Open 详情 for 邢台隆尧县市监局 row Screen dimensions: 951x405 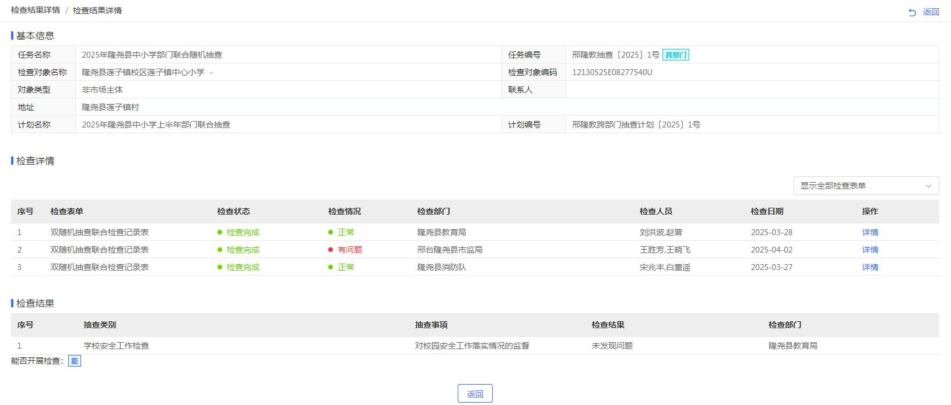point(870,250)
